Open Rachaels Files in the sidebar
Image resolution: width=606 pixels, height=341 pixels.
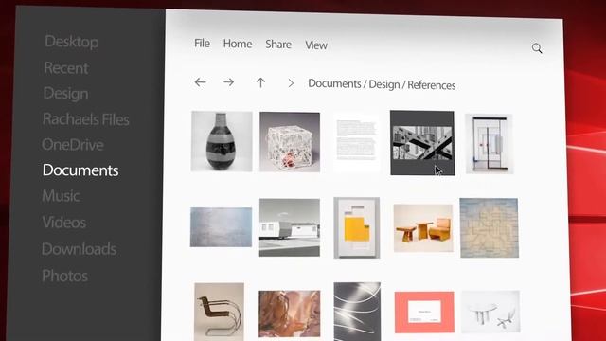86,119
